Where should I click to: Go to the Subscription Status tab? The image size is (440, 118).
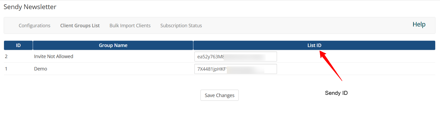click(181, 26)
